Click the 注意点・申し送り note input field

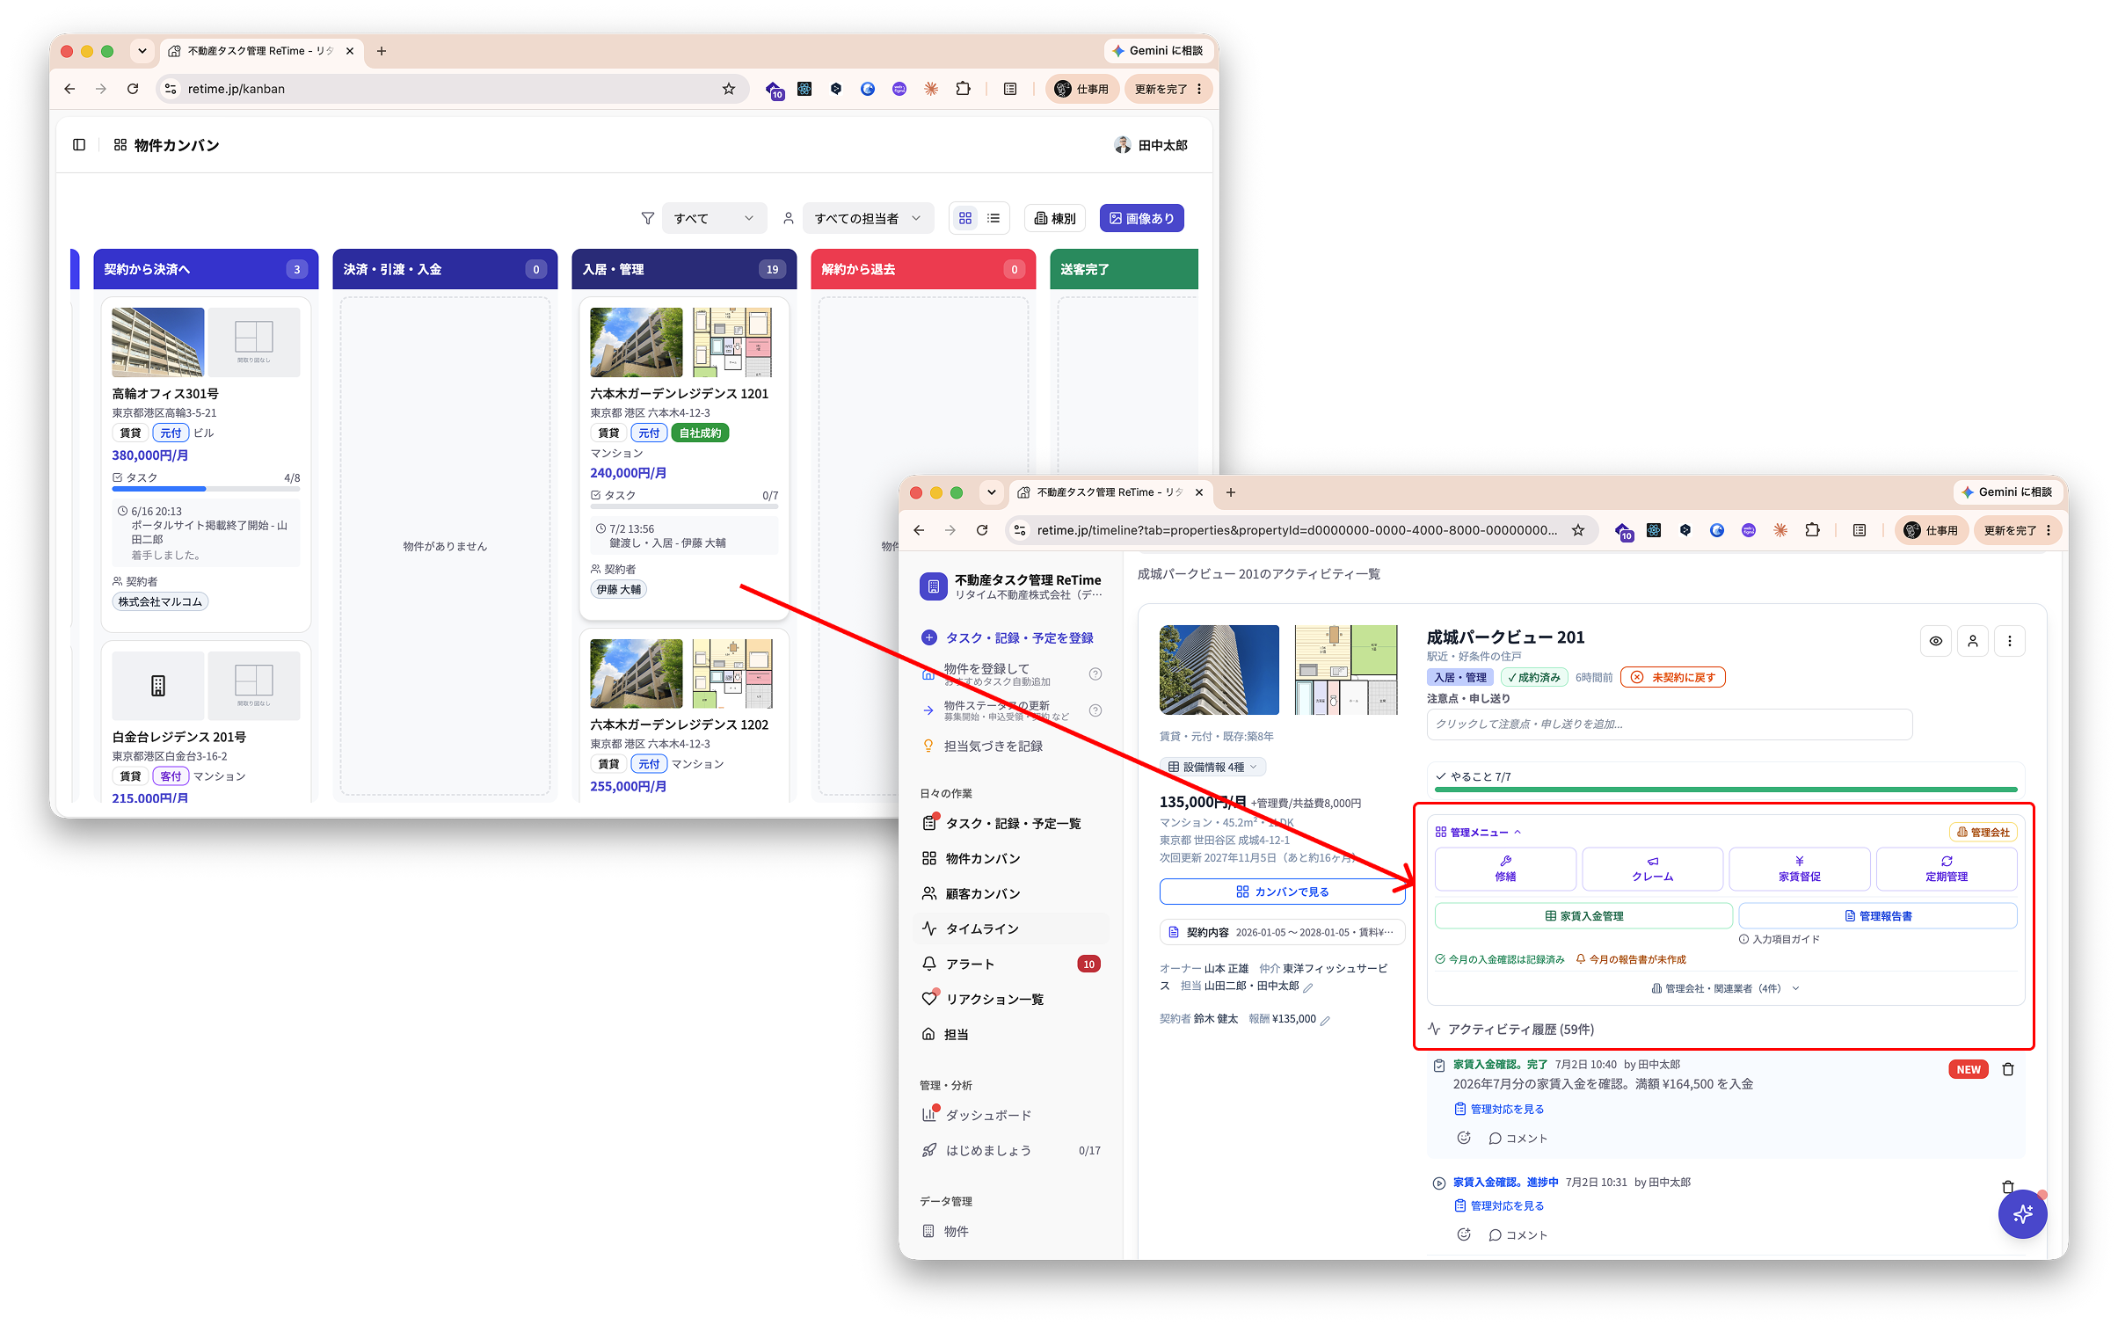1669,724
